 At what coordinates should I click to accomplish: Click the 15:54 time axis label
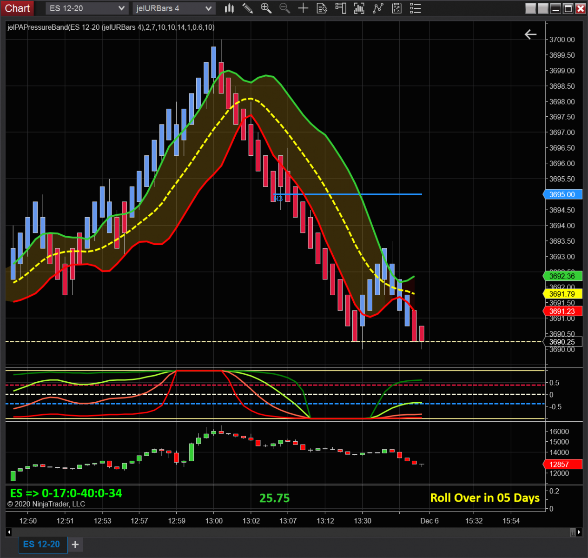(x=511, y=521)
